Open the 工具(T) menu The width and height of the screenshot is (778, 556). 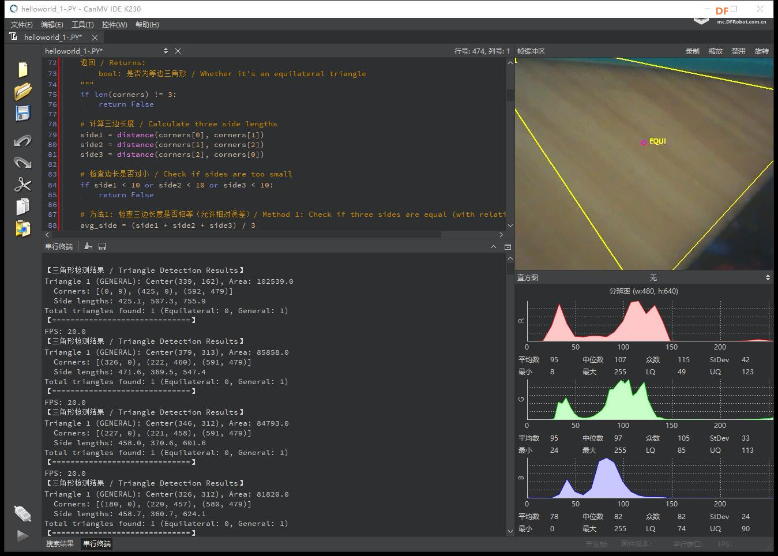82,24
